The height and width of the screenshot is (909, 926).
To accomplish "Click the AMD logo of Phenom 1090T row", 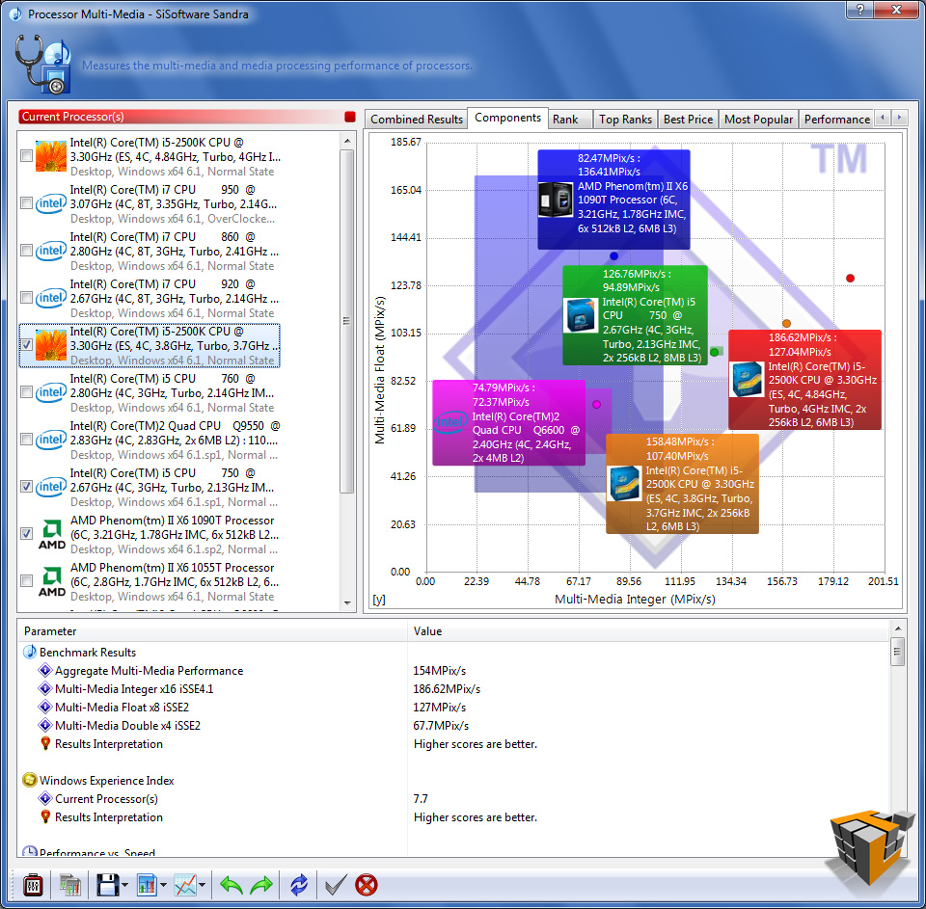I will (x=52, y=535).
